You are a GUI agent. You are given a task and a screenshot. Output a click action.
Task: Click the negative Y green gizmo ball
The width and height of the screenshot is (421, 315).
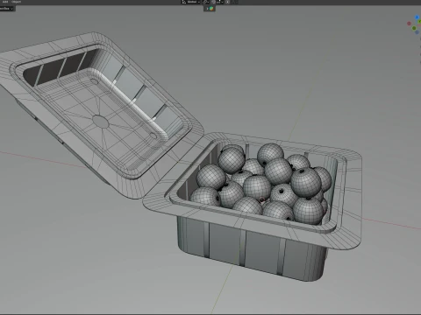pyautogui.click(x=414, y=28)
